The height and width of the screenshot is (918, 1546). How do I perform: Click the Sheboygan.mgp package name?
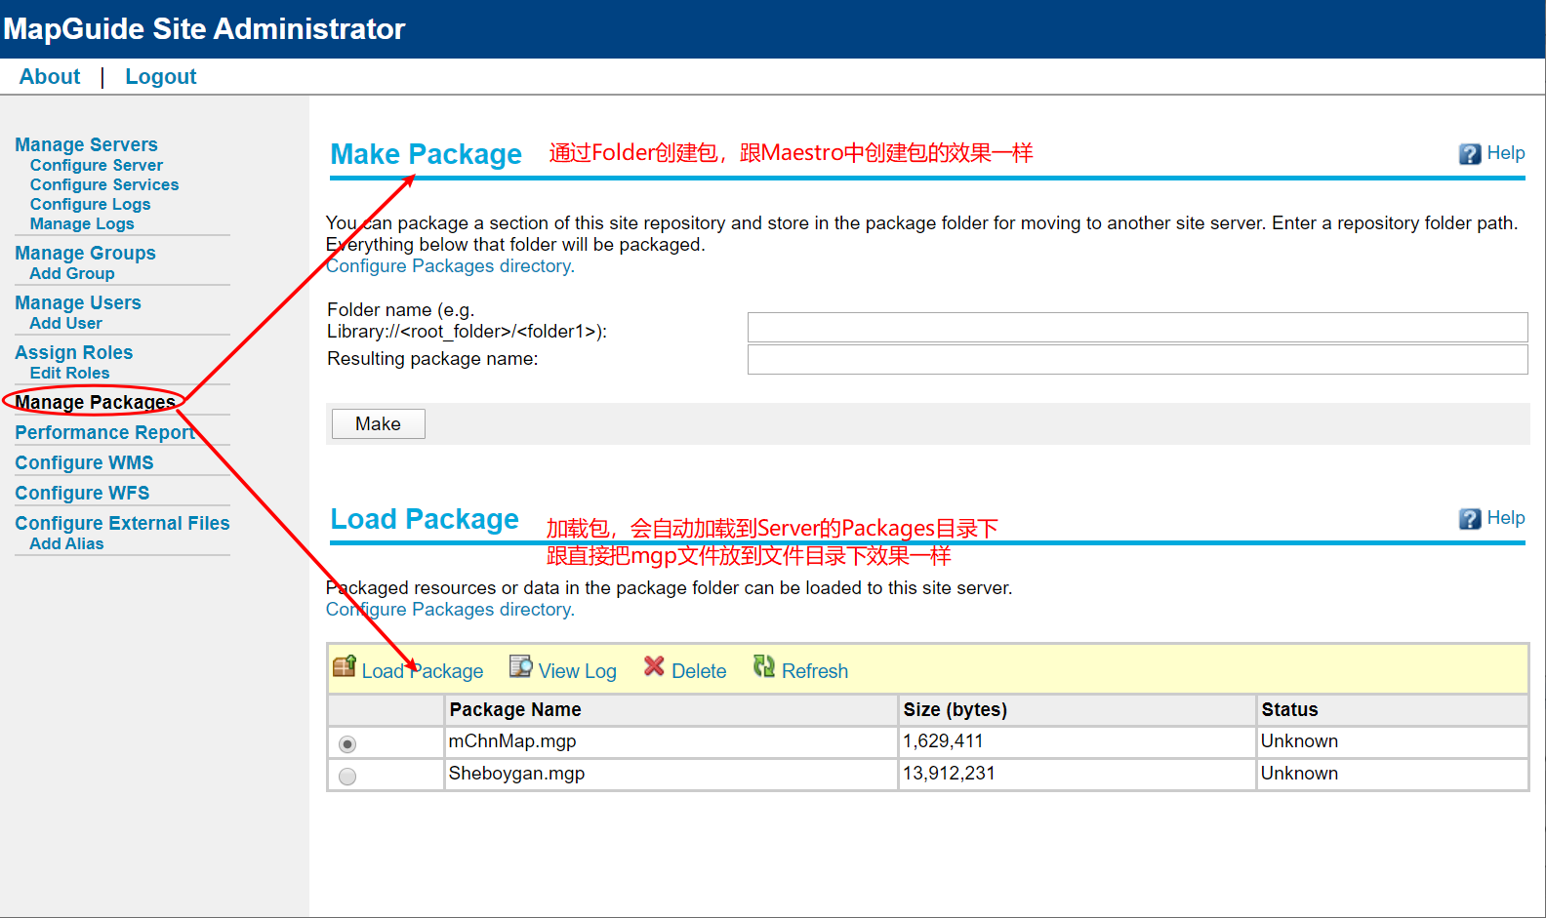click(x=517, y=774)
